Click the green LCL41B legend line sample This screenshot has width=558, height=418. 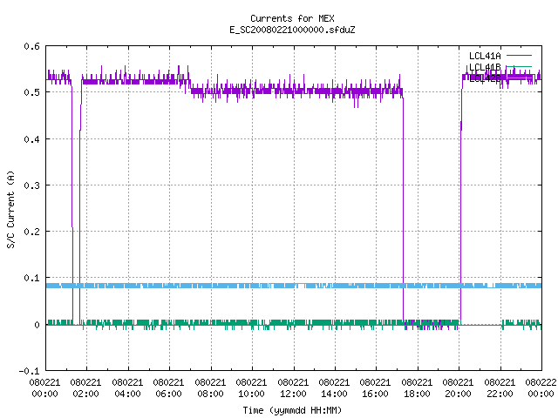[519, 66]
